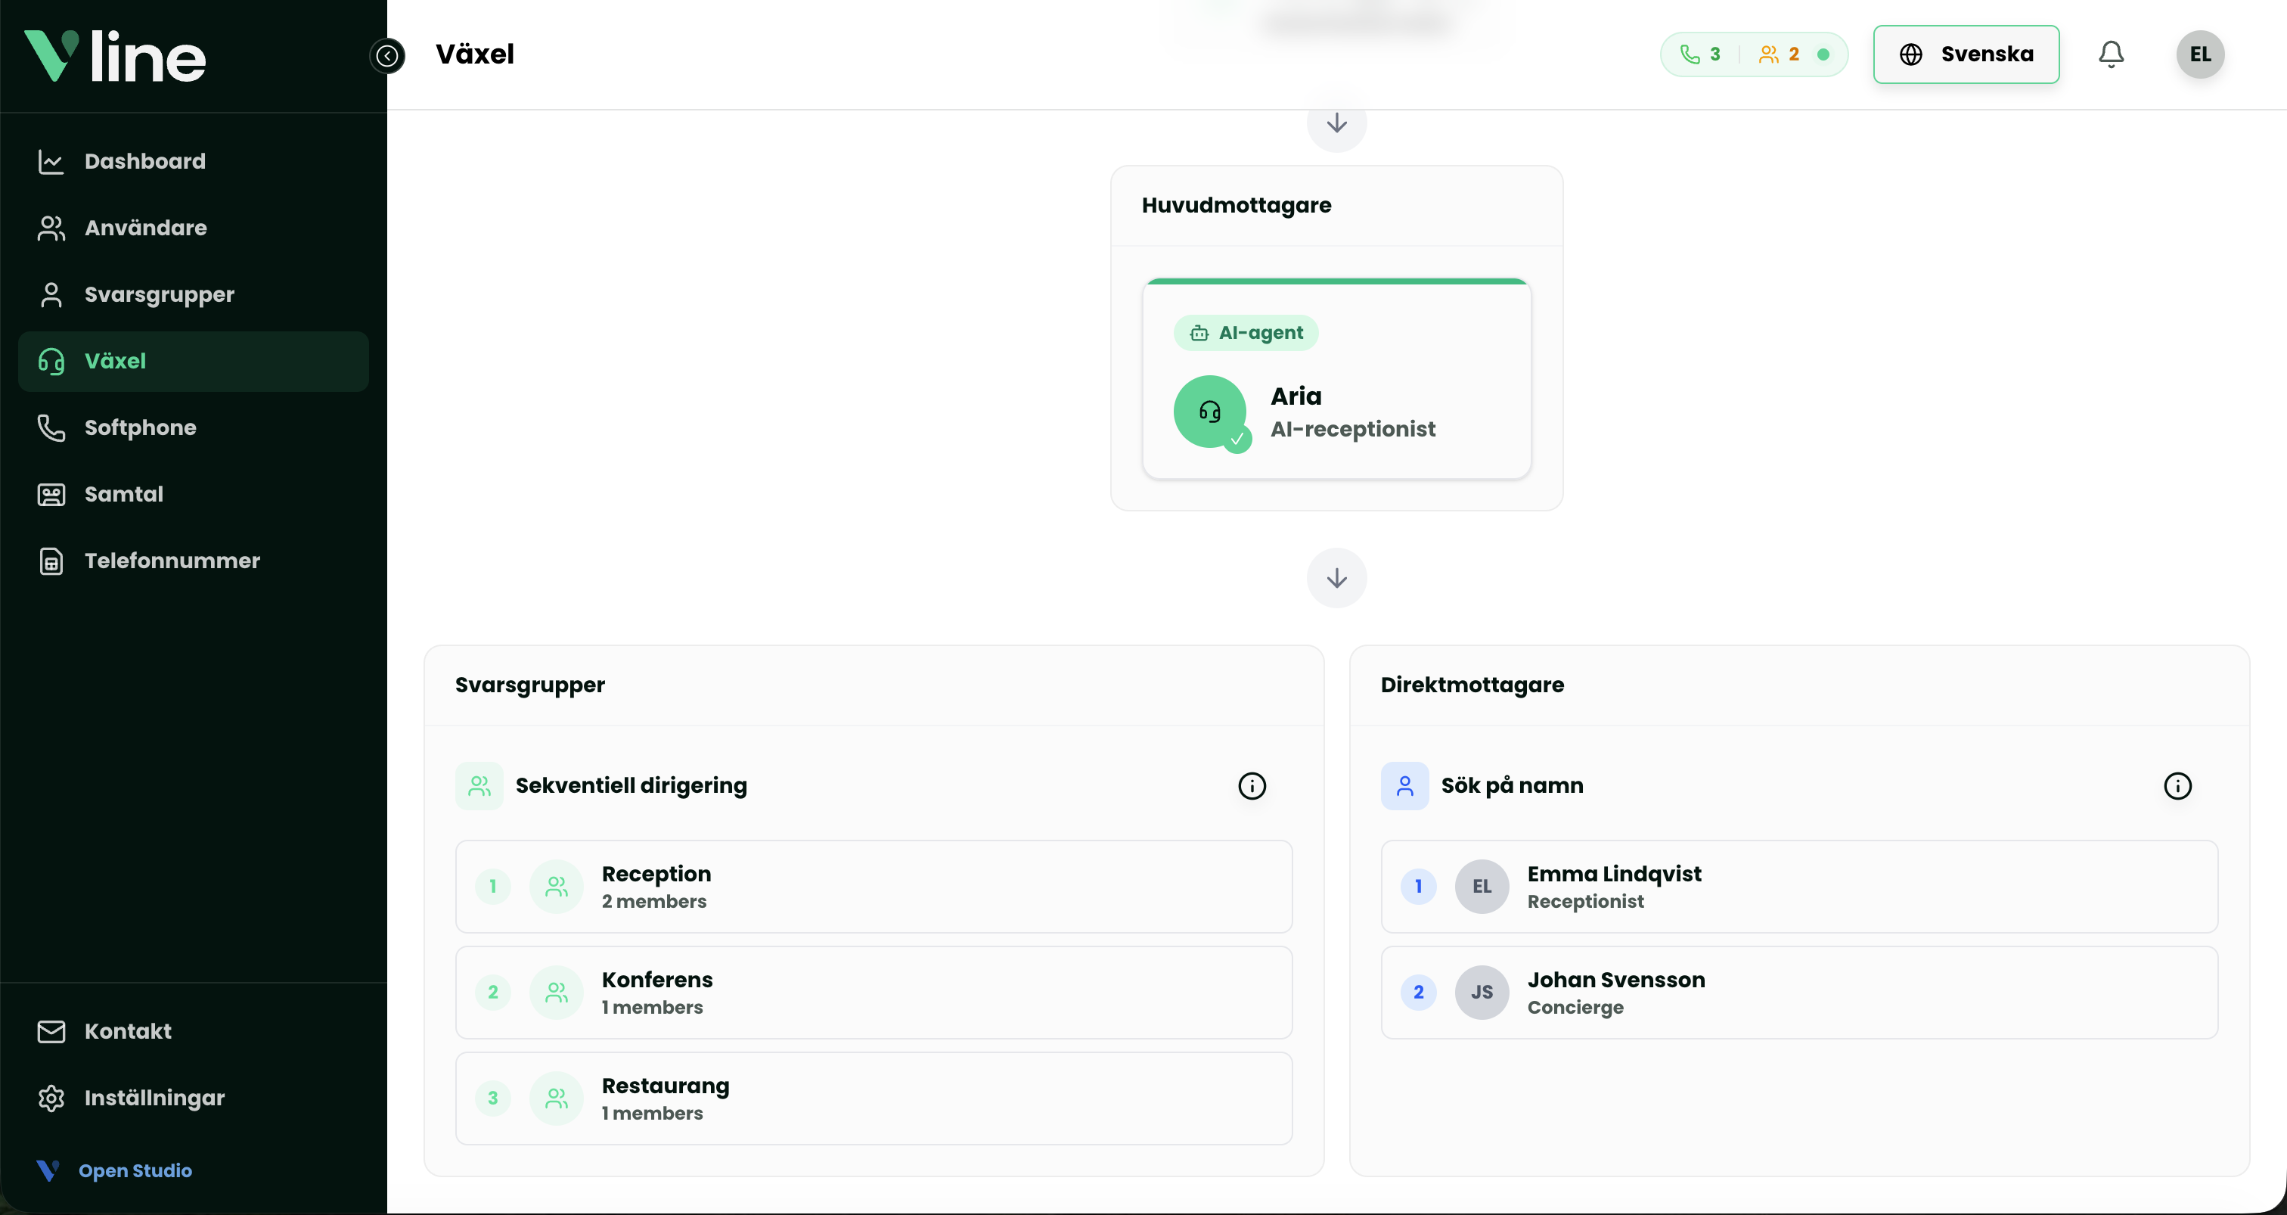Collapse the sidebar with the chevron button
Image resolution: width=2287 pixels, height=1215 pixels.
[387, 56]
